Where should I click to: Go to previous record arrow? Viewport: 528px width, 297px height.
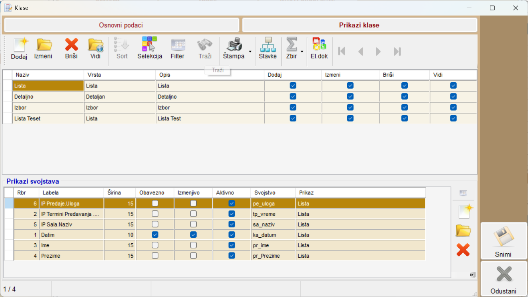361,51
